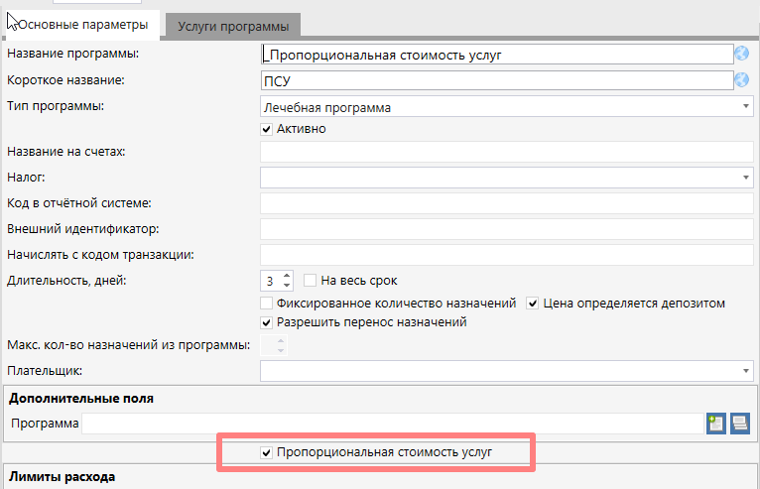The height and width of the screenshot is (489, 760).
Task: Check Фиксированное количество назначений
Action: 266,303
